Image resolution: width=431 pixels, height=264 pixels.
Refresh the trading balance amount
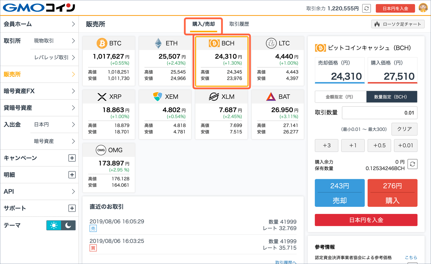(x=366, y=8)
